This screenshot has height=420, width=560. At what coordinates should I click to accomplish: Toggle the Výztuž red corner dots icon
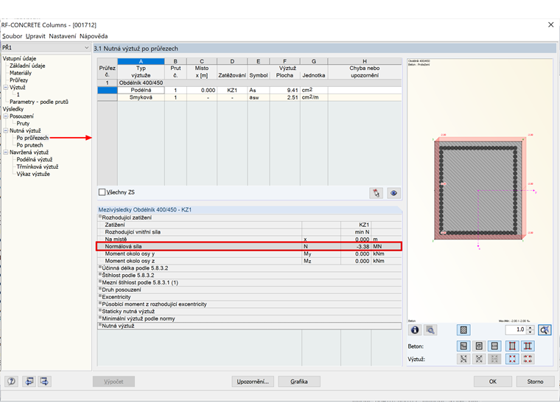pyautogui.click(x=512, y=359)
